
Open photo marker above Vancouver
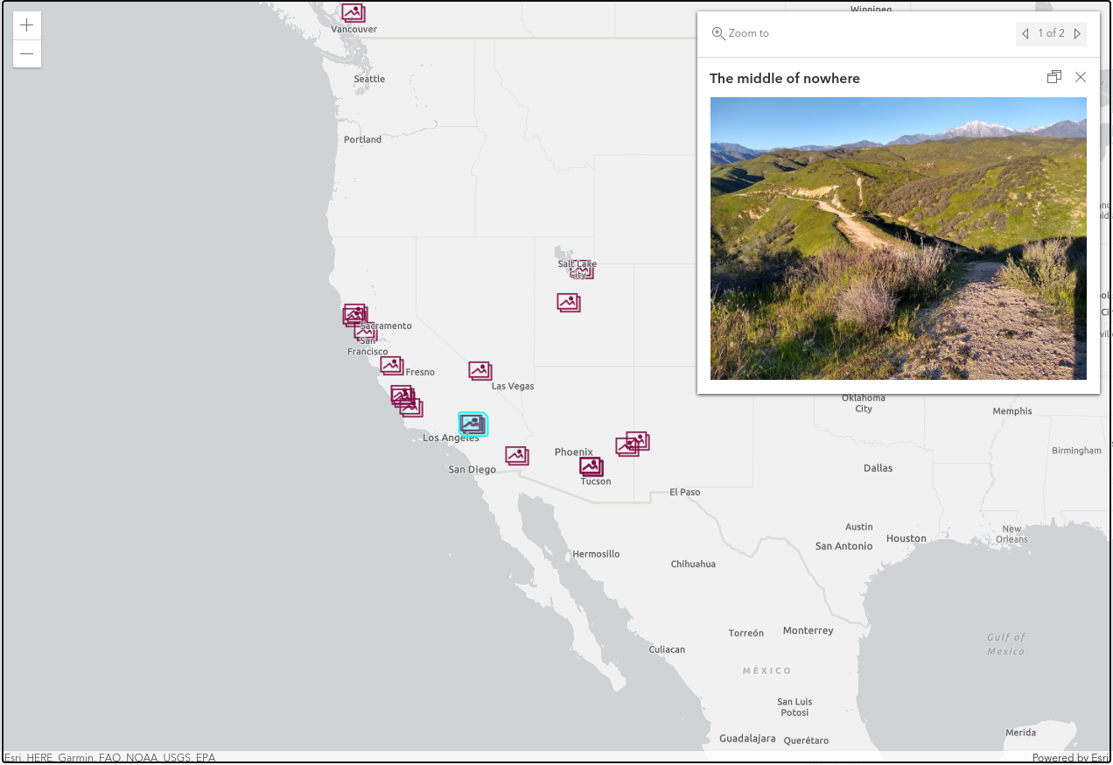353,12
